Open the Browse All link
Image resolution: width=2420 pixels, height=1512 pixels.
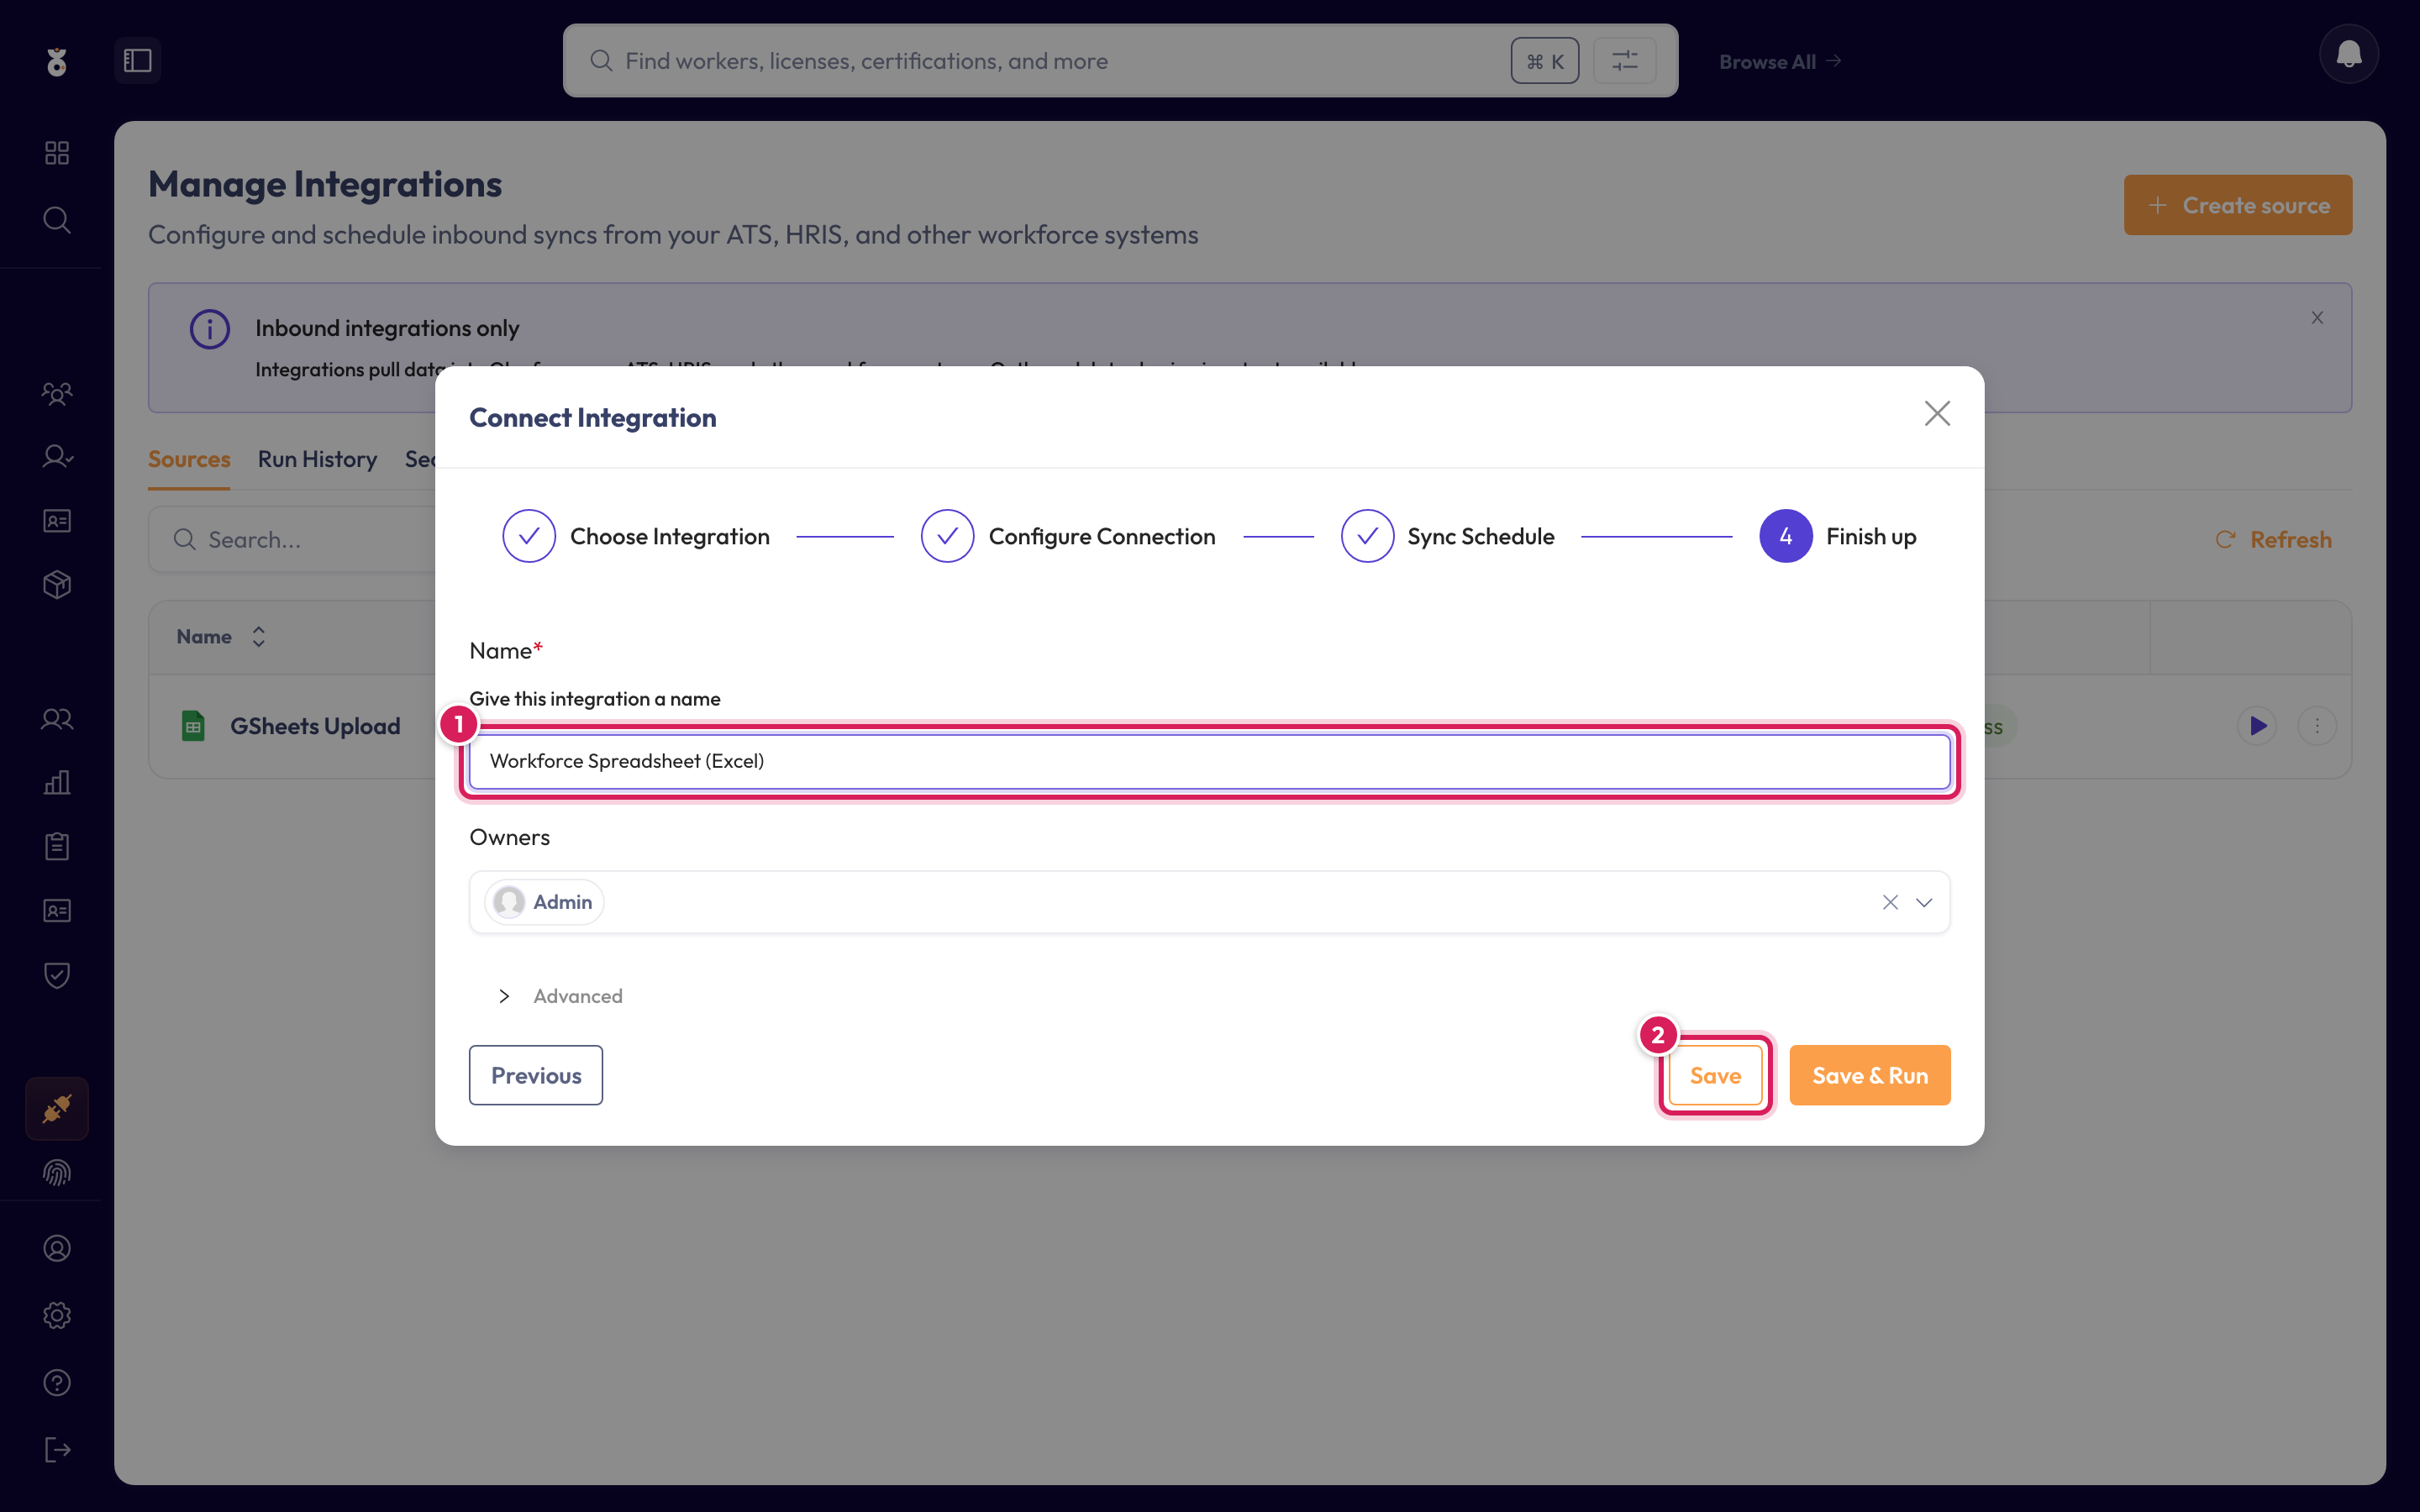1780,61
